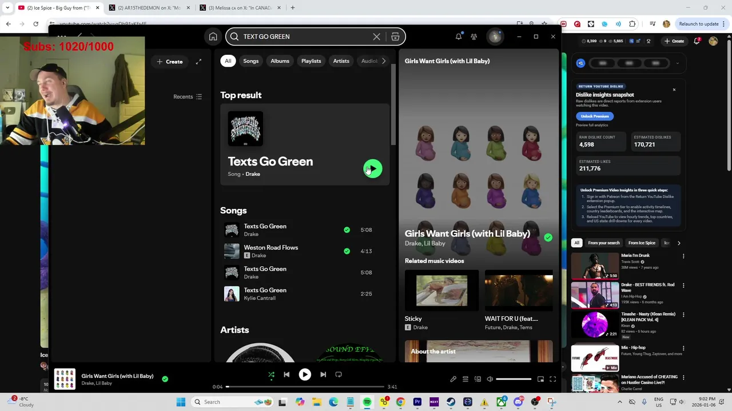The image size is (732, 411).
Task: Click the play button in player bar
Action: coord(305,374)
